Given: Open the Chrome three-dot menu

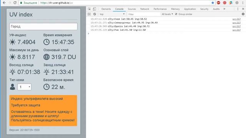Looking at the screenshot, I should pos(243,3).
